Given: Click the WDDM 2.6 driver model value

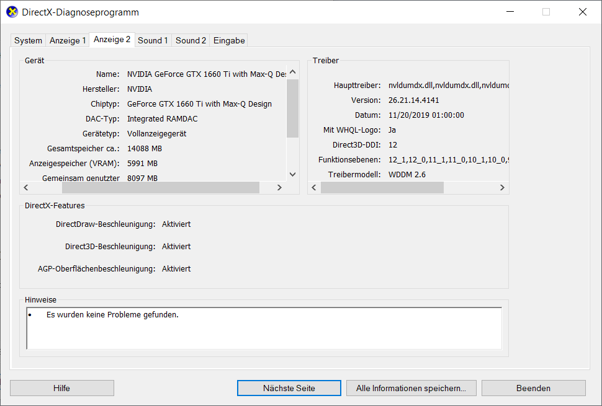Looking at the screenshot, I should tap(407, 174).
